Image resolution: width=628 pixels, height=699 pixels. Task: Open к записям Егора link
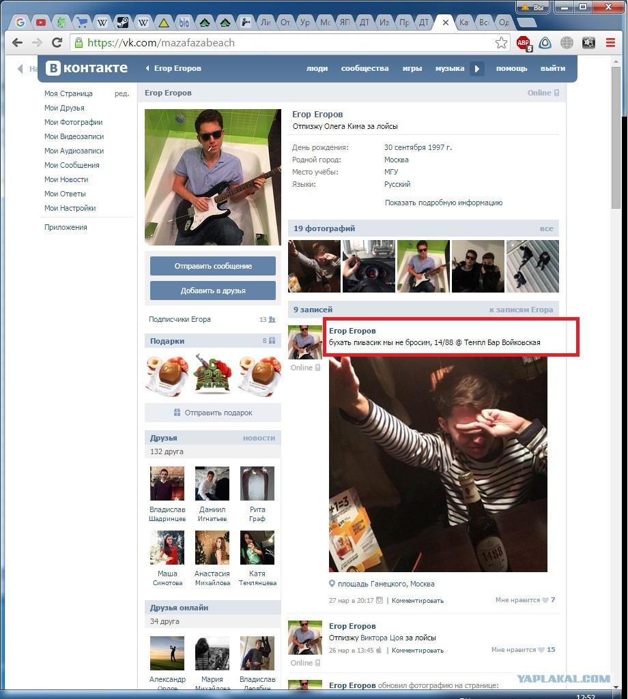[521, 310]
